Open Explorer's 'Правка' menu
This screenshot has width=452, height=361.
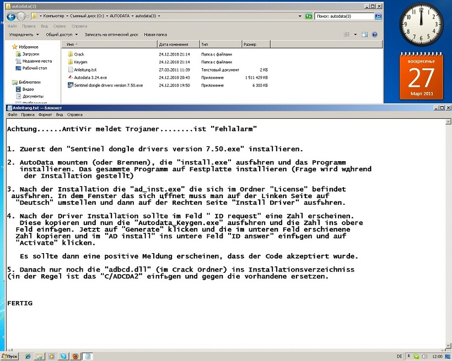(29, 26)
